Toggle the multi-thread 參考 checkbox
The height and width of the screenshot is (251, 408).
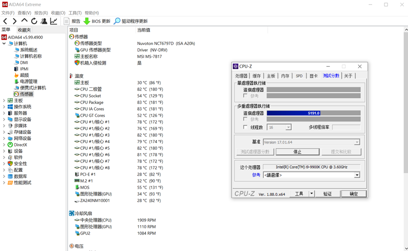pyautogui.click(x=245, y=119)
